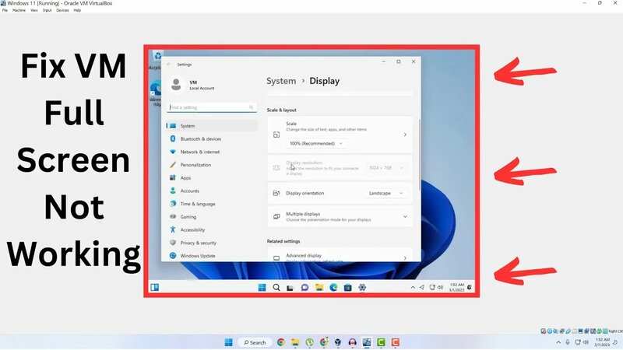Click the Settings page vertical scrollbar
Viewport: 623px width, 350px height.
419,155
